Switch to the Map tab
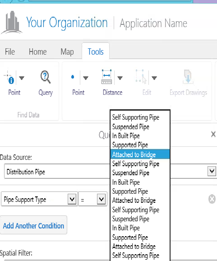Image resolution: width=217 pixels, height=261 pixels. coord(67,52)
